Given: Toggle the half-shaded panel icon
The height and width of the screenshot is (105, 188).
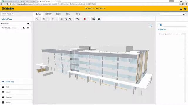Looking at the screenshot, I should pos(61,19).
